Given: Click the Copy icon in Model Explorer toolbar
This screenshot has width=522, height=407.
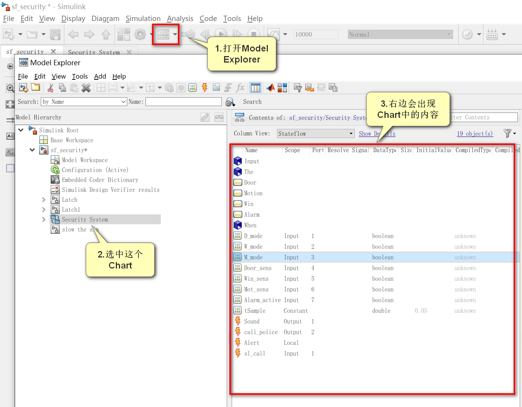Looking at the screenshot, I should [x=62, y=88].
